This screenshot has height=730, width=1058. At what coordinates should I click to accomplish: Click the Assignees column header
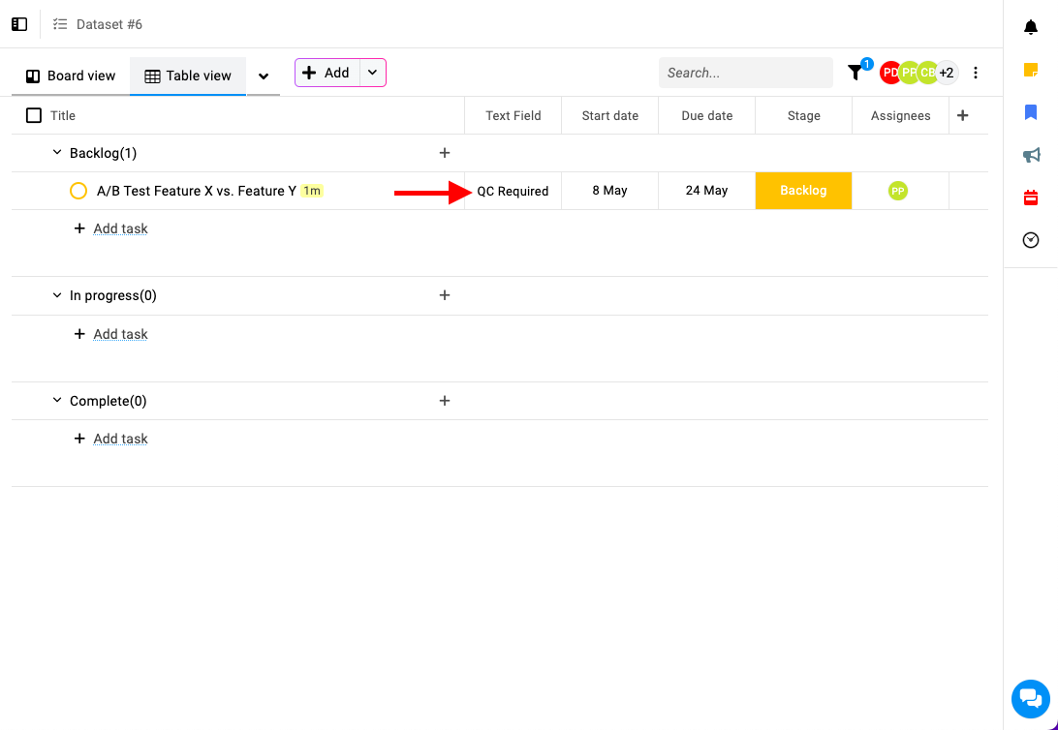(x=900, y=116)
